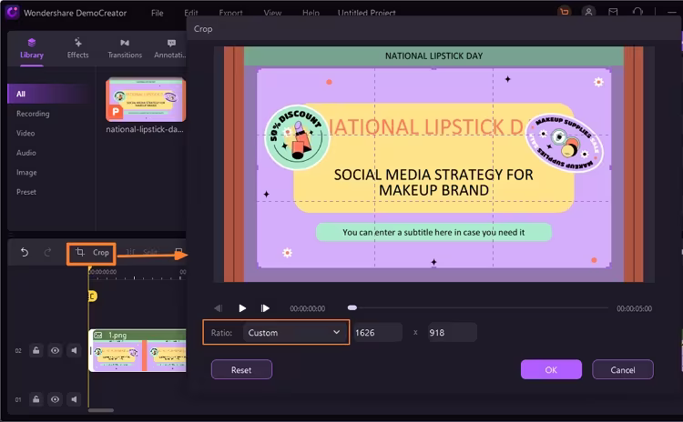
Task: Play the crop preview
Action: click(x=242, y=308)
